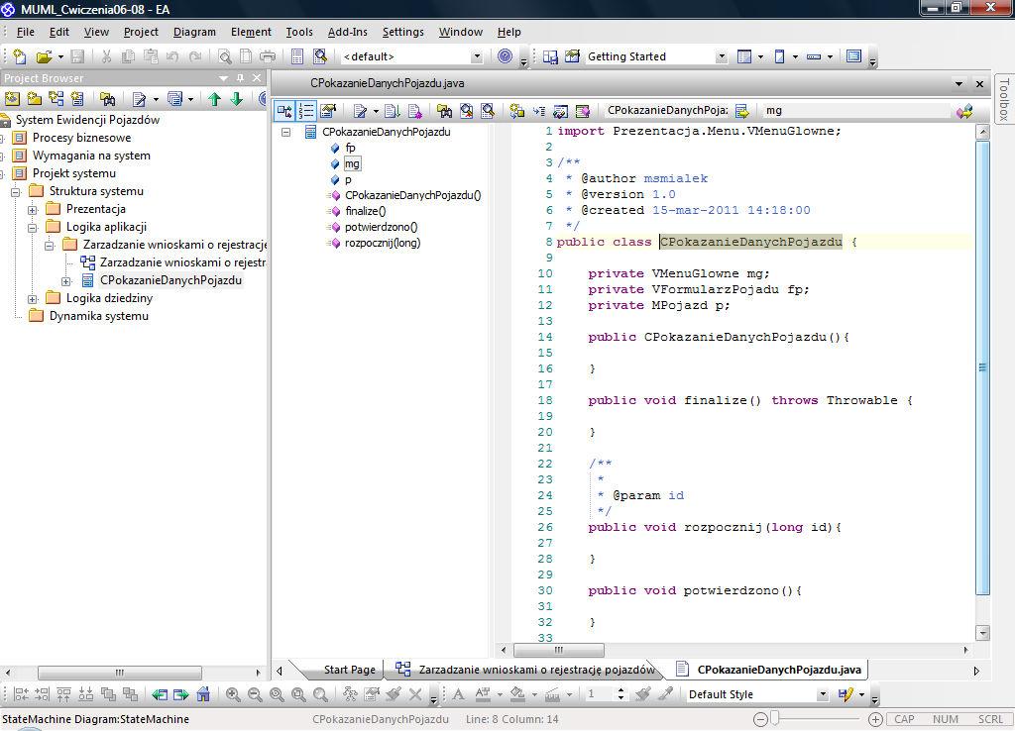
Task: Click the code editor horizontal scrollbar thumb
Action: pyautogui.click(x=559, y=650)
